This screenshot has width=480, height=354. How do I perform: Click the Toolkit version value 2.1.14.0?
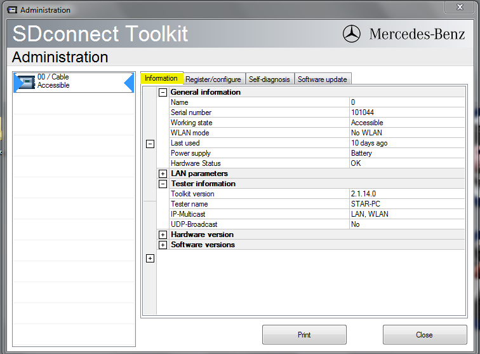point(363,194)
